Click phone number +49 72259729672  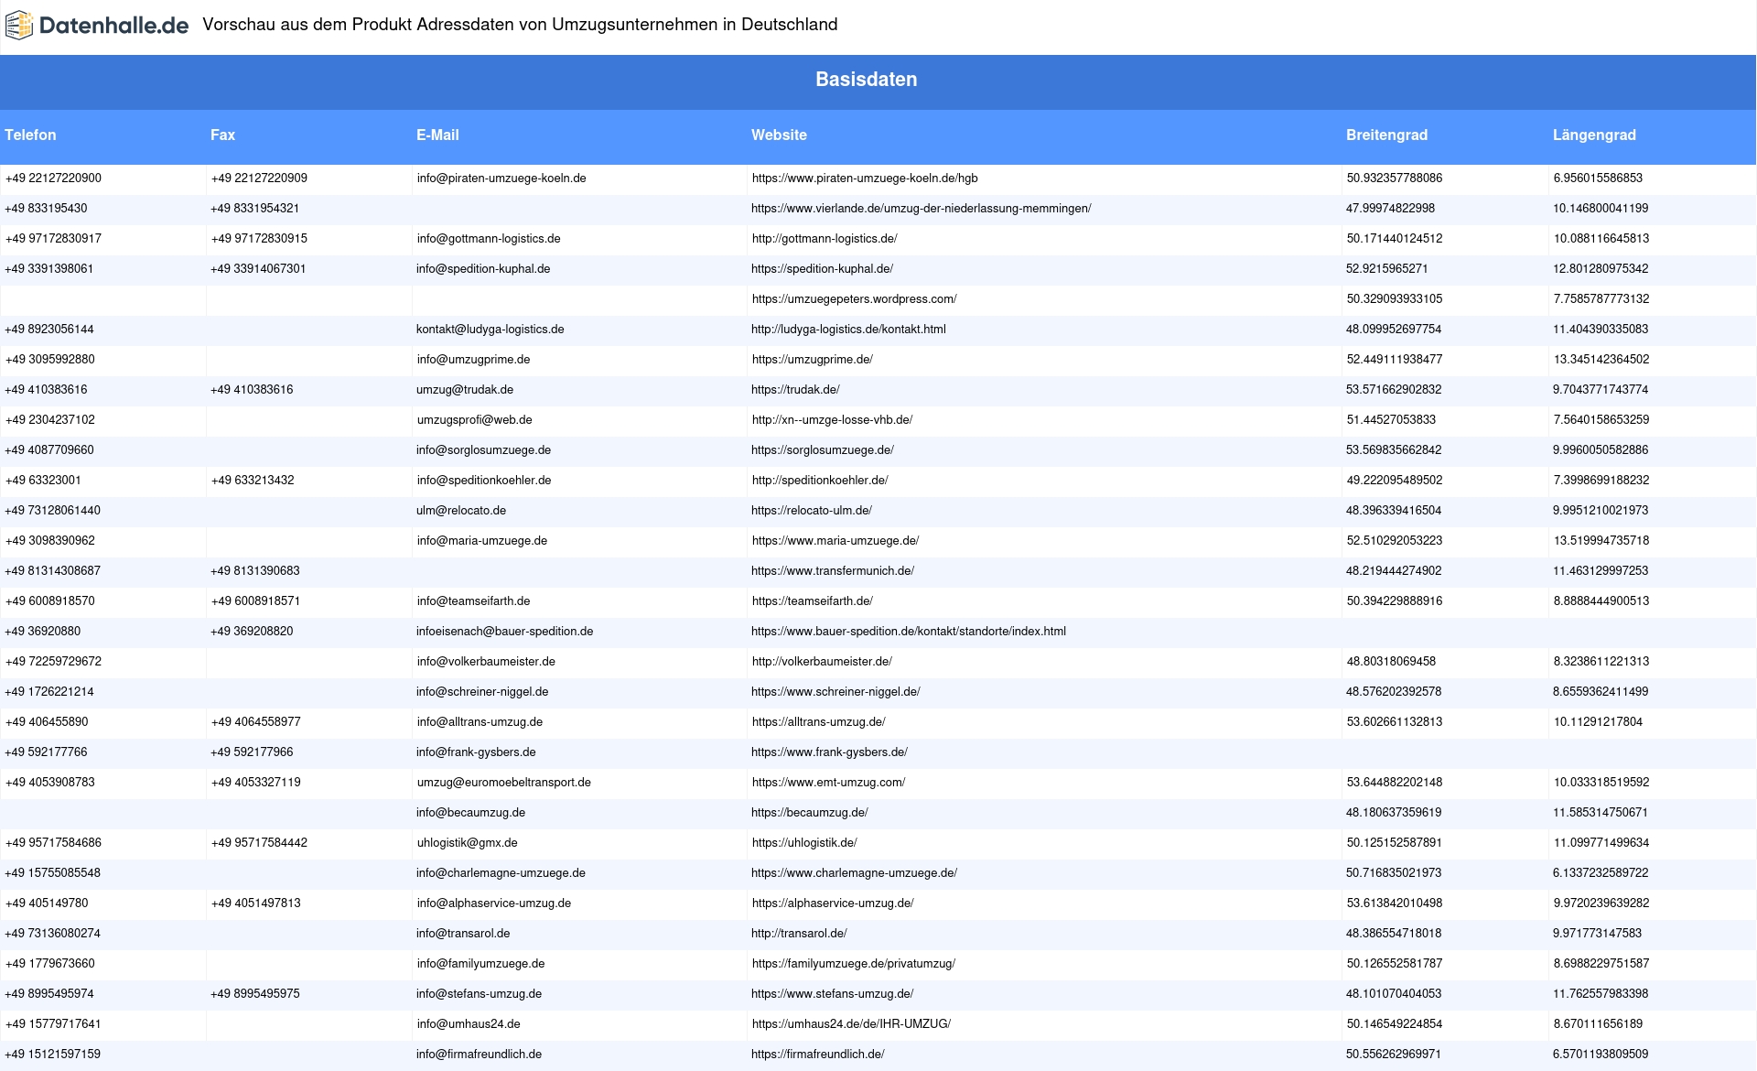click(53, 662)
